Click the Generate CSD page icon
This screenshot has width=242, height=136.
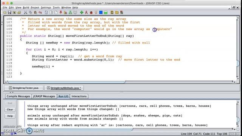point(46,12)
